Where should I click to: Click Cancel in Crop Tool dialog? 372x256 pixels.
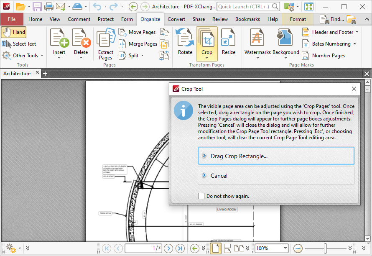tap(276, 176)
